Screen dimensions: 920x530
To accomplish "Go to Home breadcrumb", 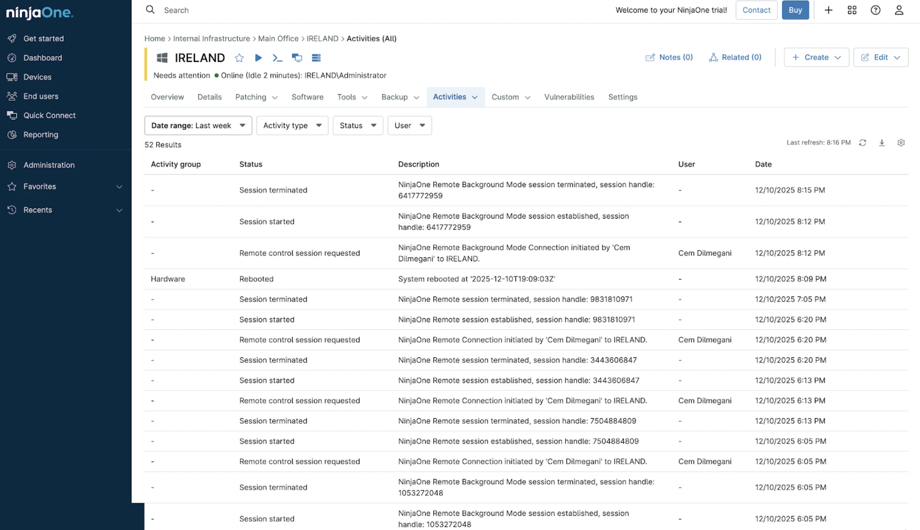I will coord(155,38).
